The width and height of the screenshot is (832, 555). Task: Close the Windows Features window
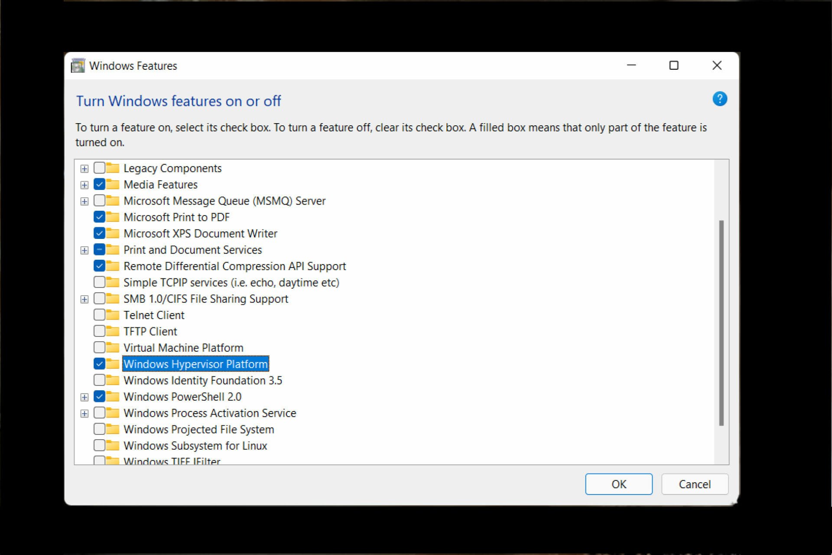point(717,65)
